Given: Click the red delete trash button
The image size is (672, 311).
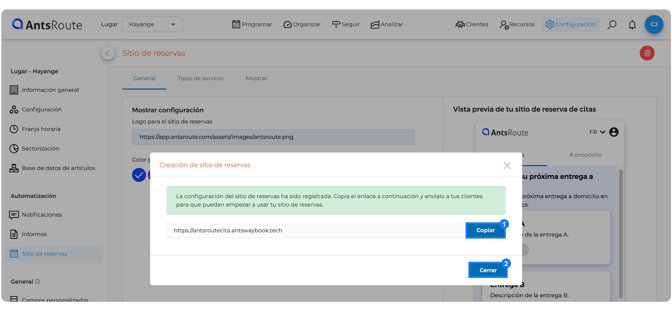Looking at the screenshot, I should click(647, 53).
